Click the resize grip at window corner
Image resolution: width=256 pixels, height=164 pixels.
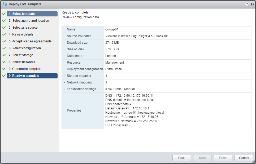pos(254,162)
